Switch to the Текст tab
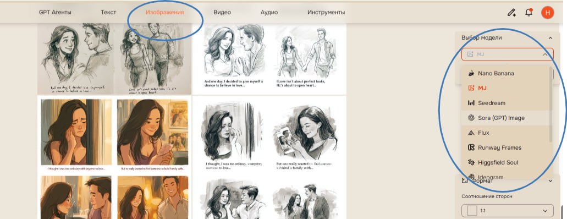Screen dimensions: 567x219 [108, 12]
